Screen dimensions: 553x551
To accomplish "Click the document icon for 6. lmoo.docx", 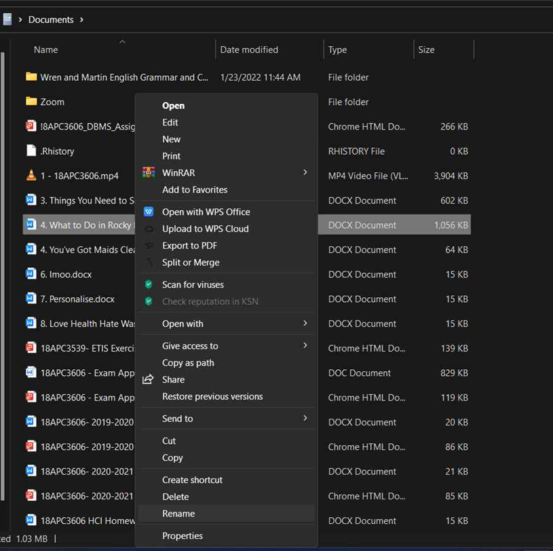I will (31, 274).
